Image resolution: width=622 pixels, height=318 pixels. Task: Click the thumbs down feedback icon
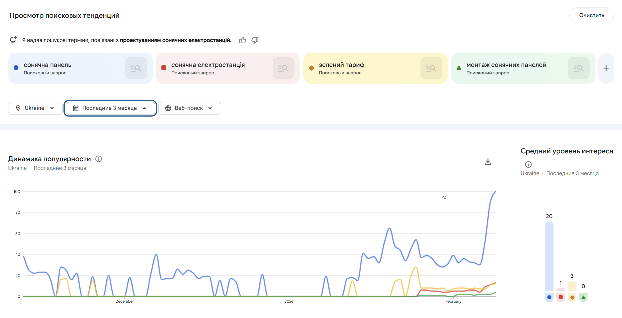(255, 40)
